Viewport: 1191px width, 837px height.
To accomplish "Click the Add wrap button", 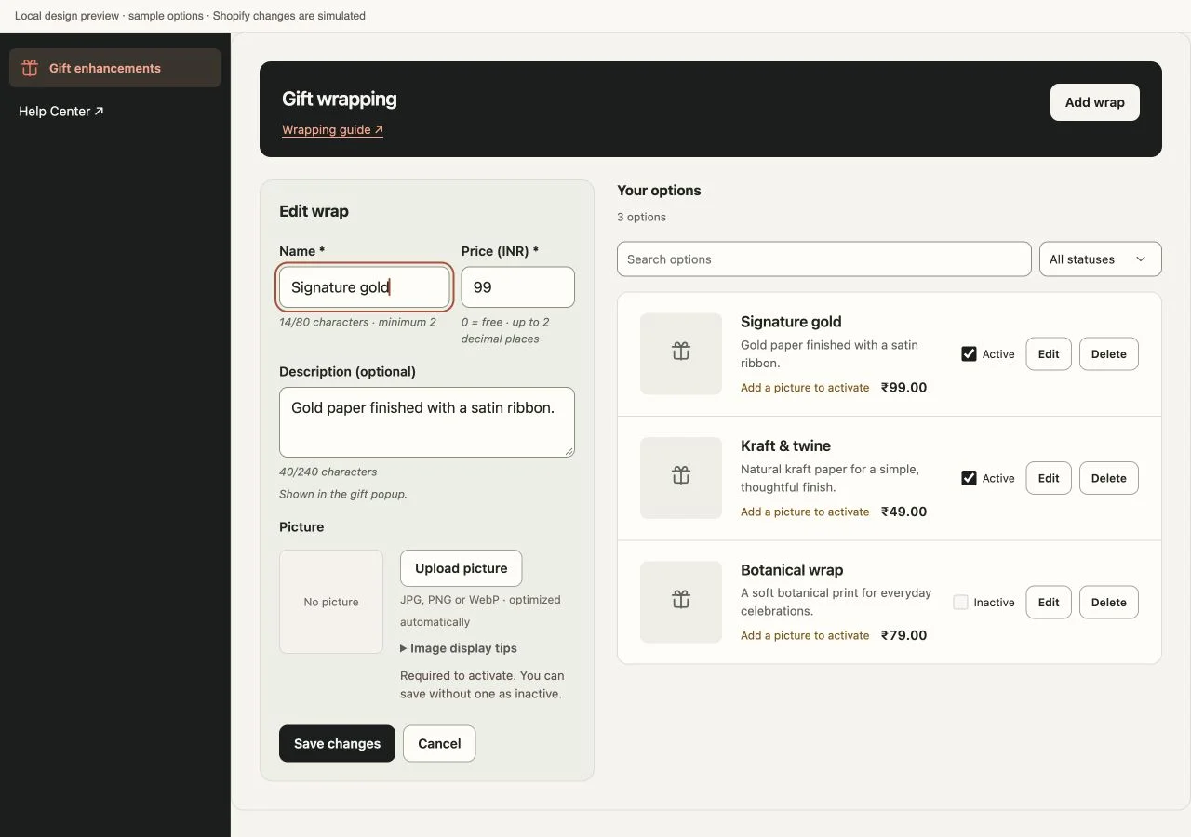I will click(1094, 102).
